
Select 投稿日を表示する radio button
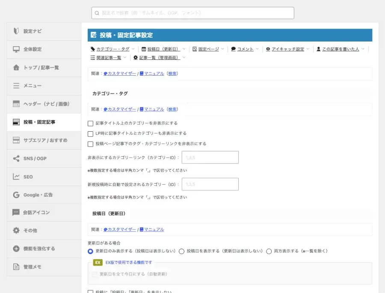tap(182, 251)
